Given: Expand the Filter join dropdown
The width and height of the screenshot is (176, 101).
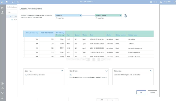Looking at the screenshot, I should [151, 71].
